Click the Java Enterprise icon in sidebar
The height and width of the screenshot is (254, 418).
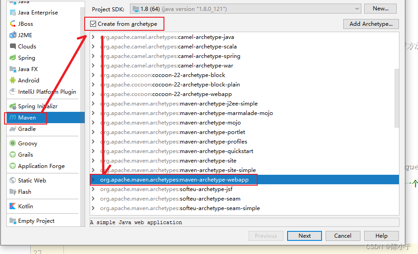pyautogui.click(x=13, y=13)
